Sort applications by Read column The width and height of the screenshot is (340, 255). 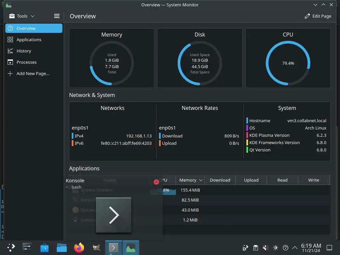[x=282, y=180]
